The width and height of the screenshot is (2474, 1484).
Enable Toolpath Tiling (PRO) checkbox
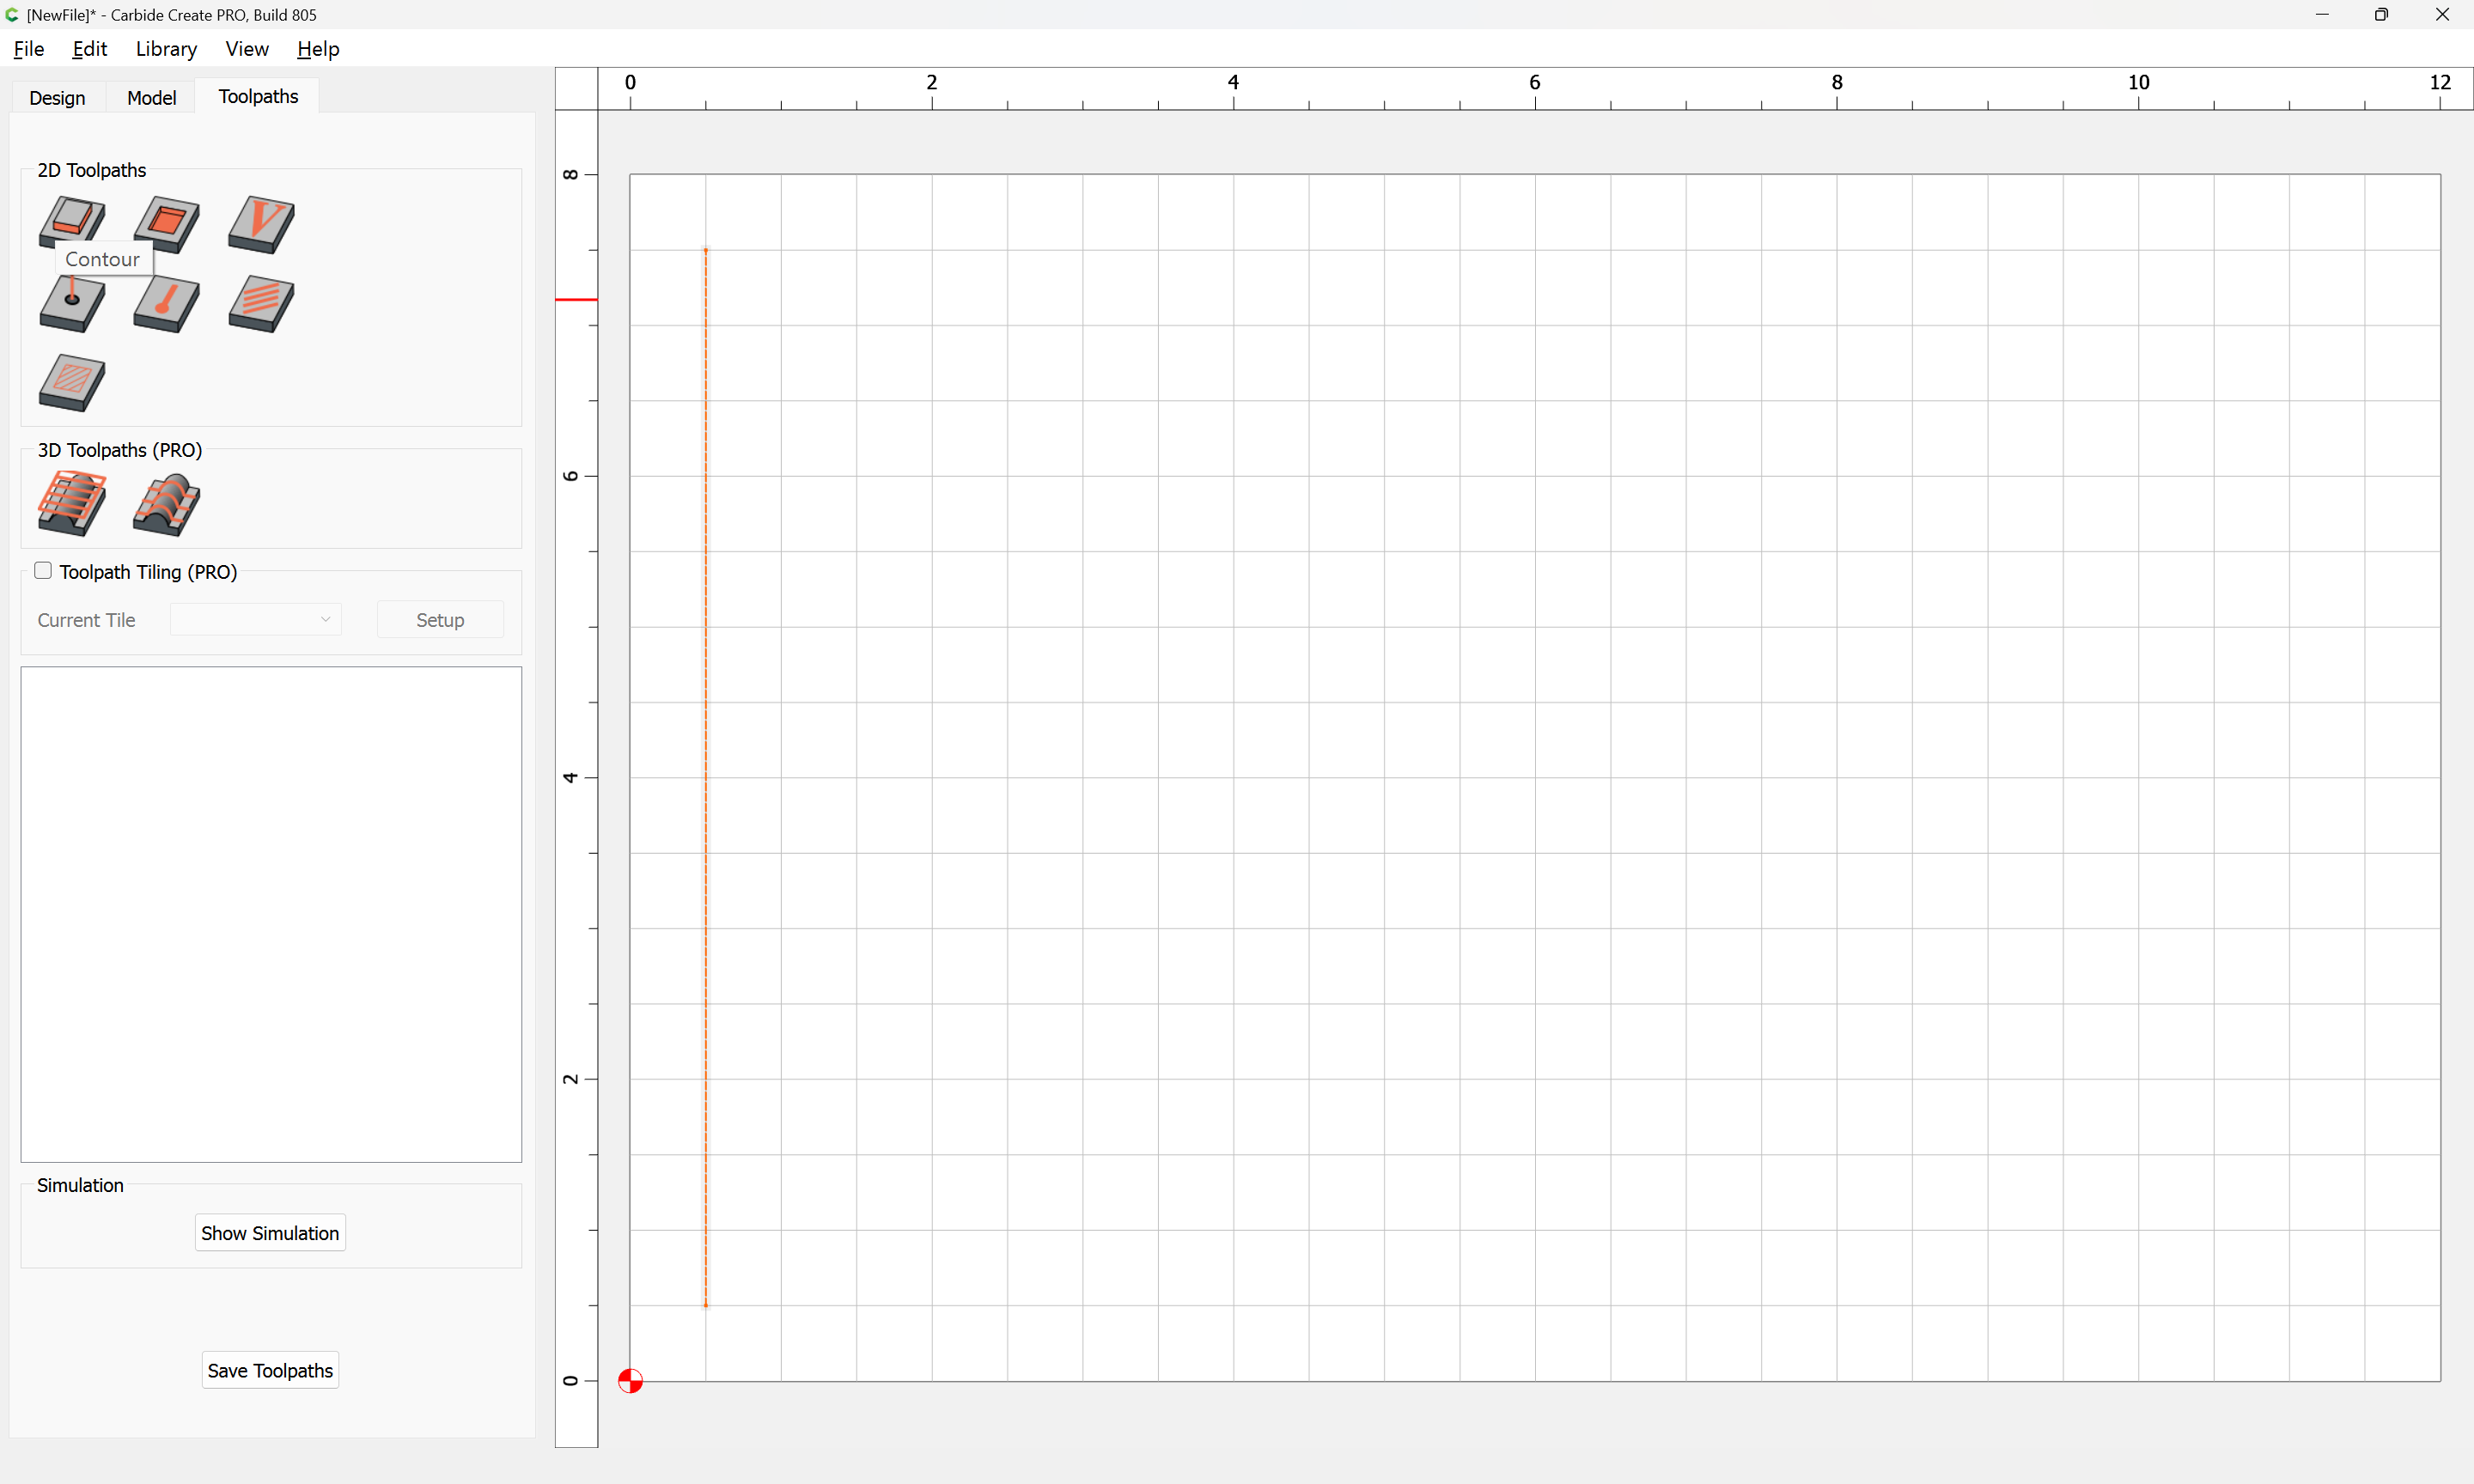(43, 570)
